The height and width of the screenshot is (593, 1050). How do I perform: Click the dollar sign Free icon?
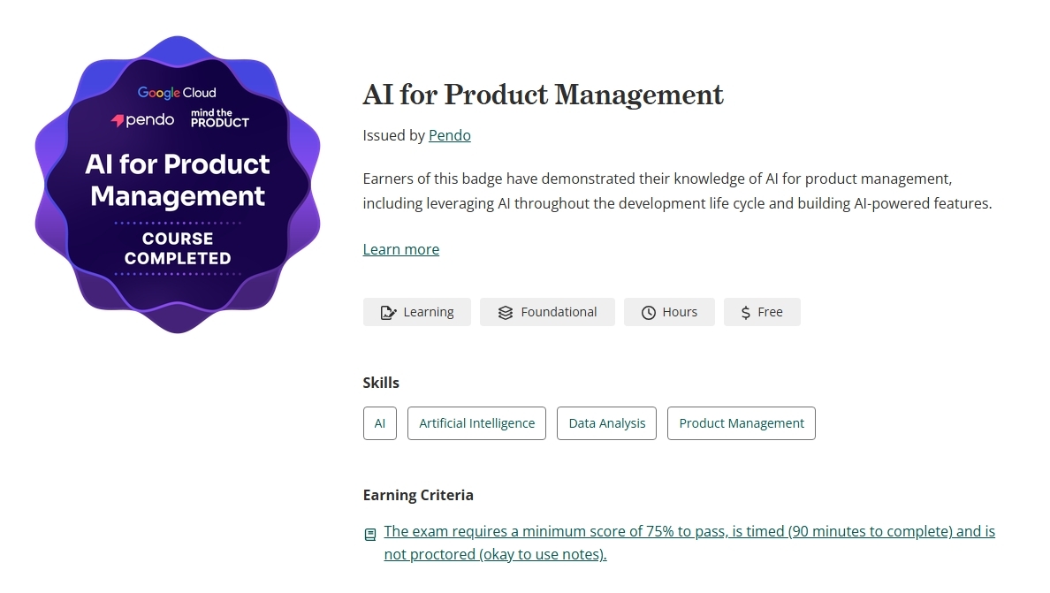coord(745,313)
